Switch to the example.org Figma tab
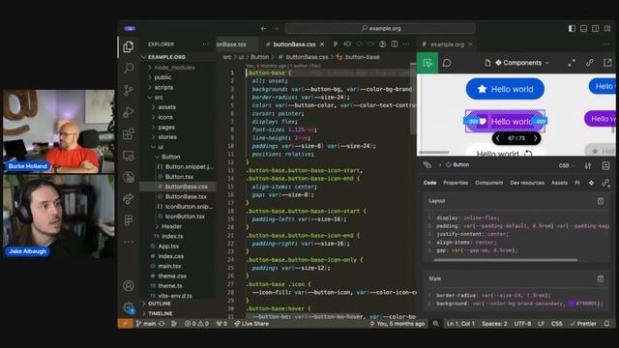 click(447, 44)
